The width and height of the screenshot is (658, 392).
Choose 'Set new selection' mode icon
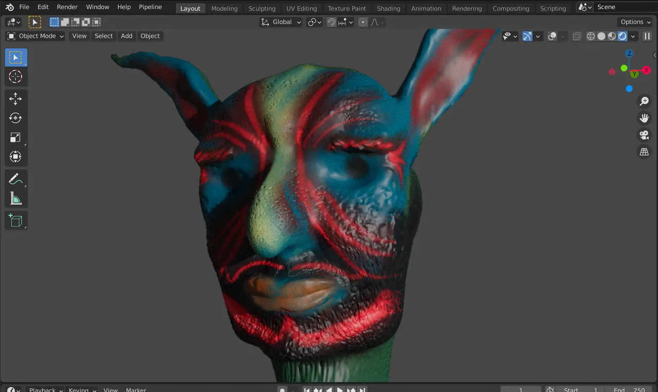click(54, 22)
